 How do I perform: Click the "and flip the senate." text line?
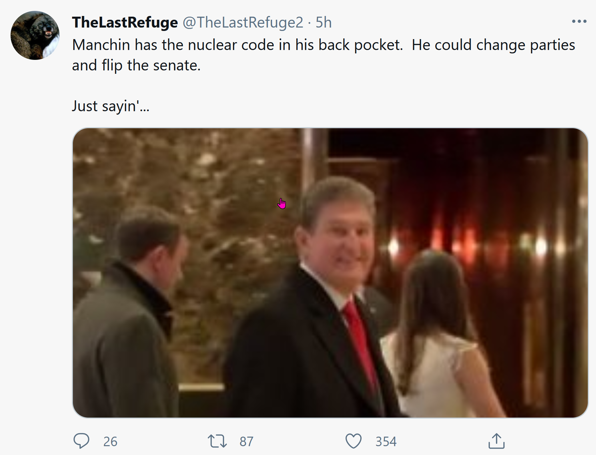click(x=136, y=65)
